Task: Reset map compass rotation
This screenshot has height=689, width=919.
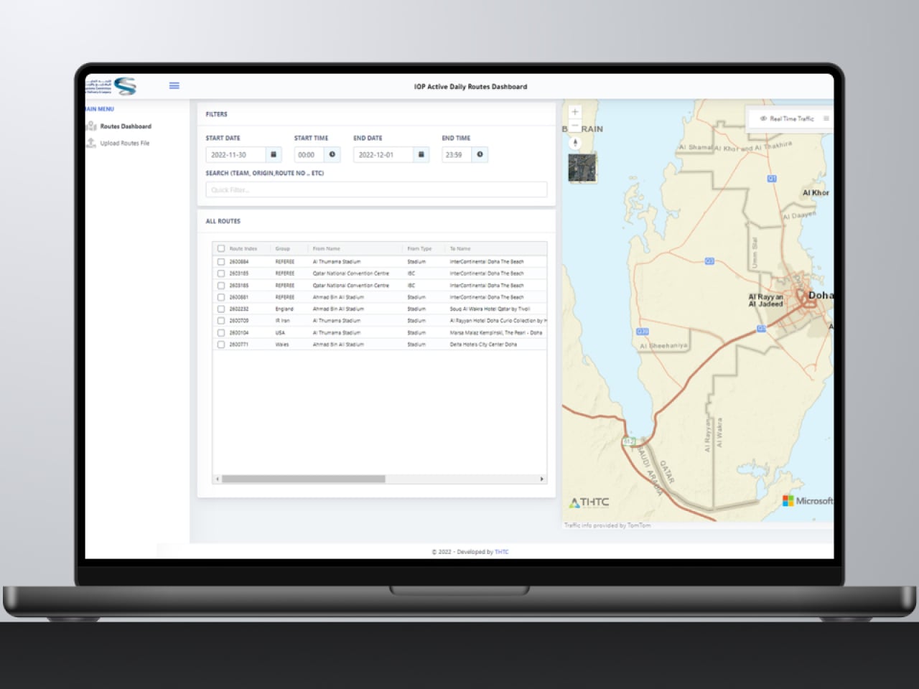Action: click(574, 143)
